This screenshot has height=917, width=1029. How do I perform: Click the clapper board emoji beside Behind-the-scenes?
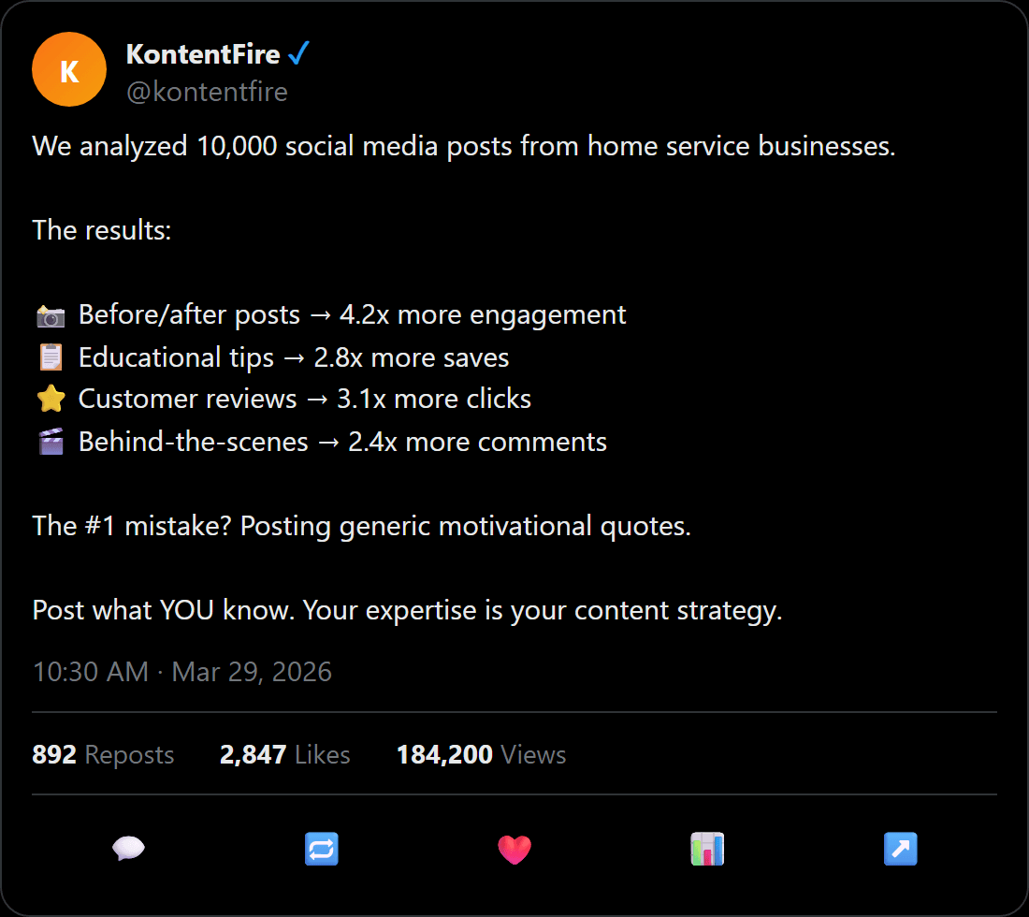tap(51, 441)
